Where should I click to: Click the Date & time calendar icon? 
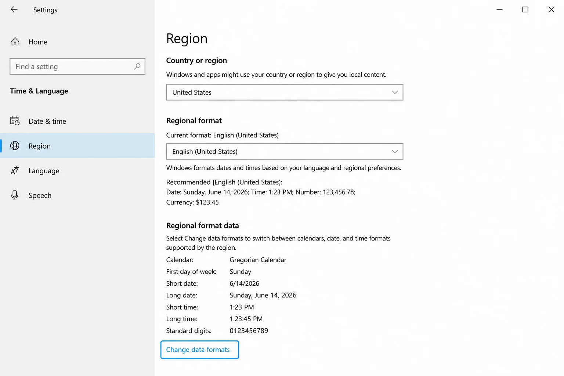(15, 121)
